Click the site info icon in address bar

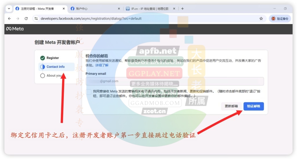(36, 19)
